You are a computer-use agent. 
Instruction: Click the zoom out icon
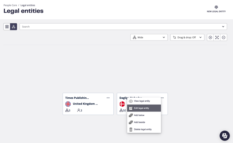click(224, 37)
